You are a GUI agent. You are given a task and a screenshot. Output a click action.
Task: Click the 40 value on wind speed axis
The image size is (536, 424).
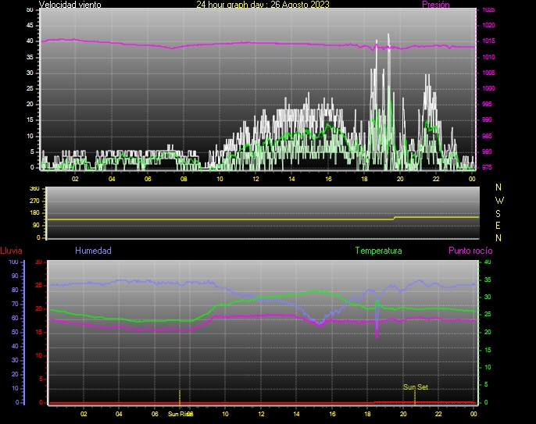click(30, 41)
